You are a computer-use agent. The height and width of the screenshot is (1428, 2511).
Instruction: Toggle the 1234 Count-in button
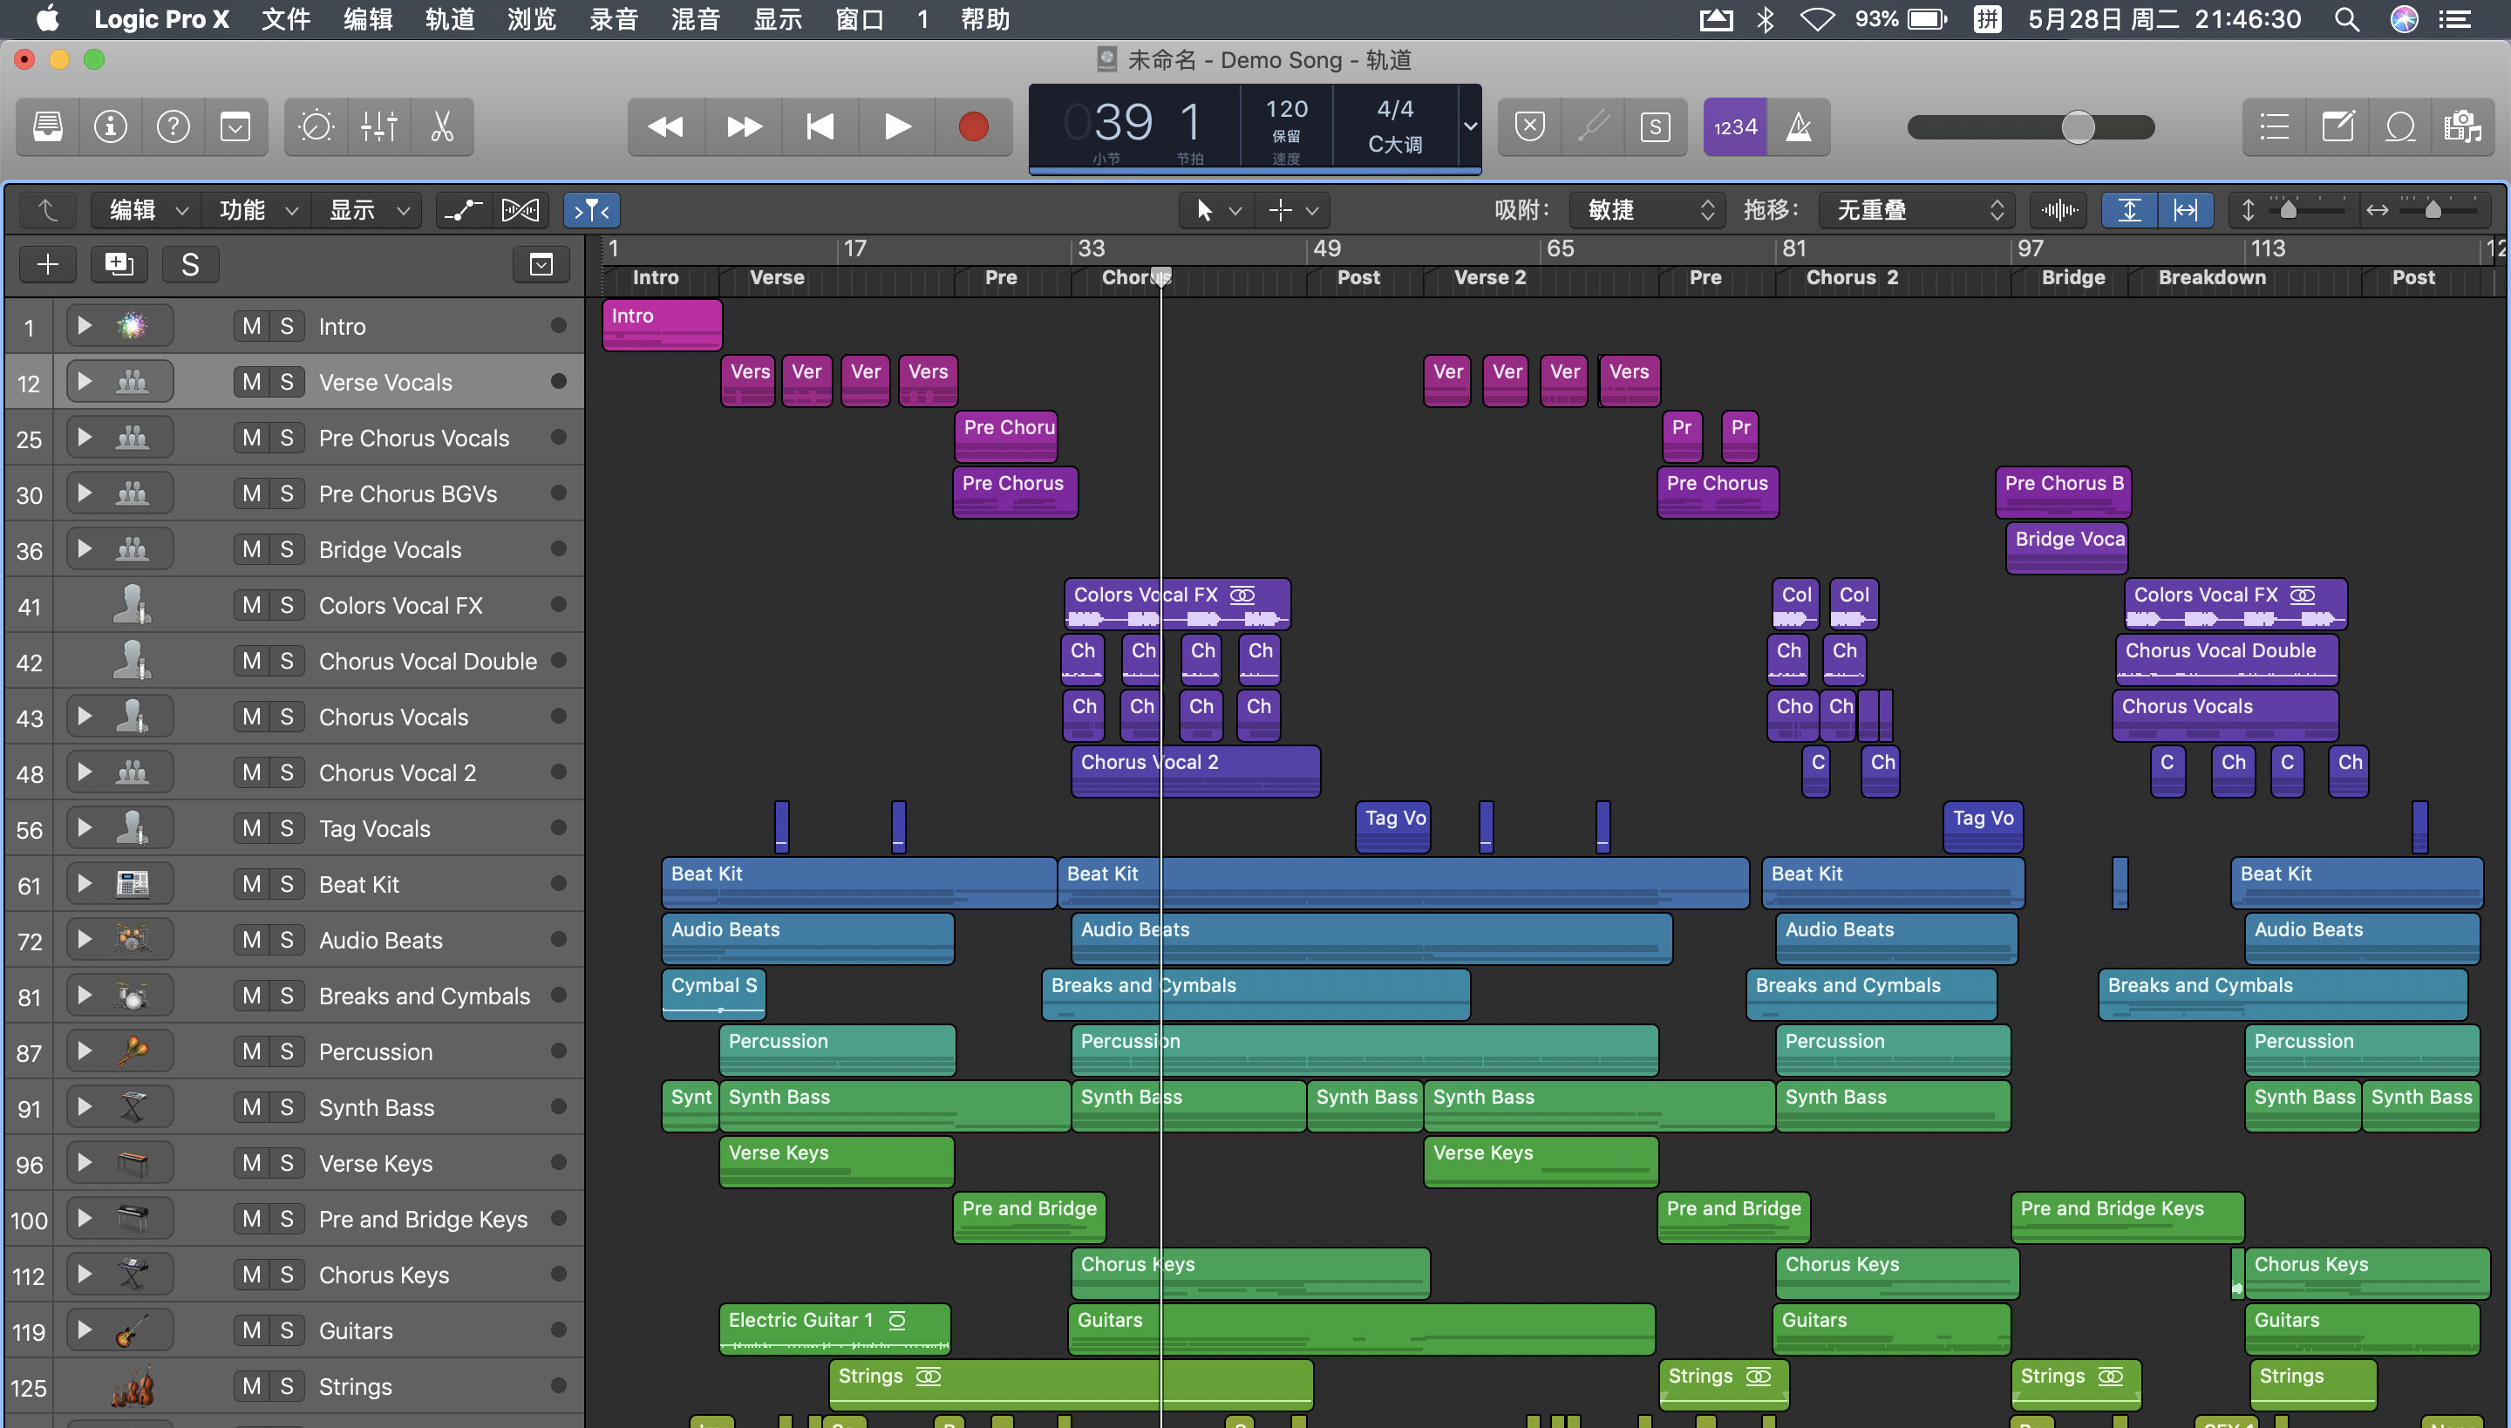click(1735, 126)
